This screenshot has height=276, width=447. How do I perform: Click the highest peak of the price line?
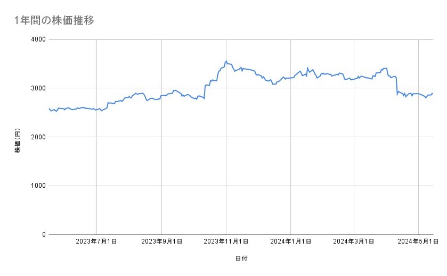[226, 61]
